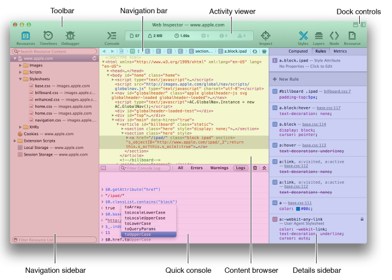The image size is (392, 280).
Task: Toggle the Logs console filter
Action: 241,168
